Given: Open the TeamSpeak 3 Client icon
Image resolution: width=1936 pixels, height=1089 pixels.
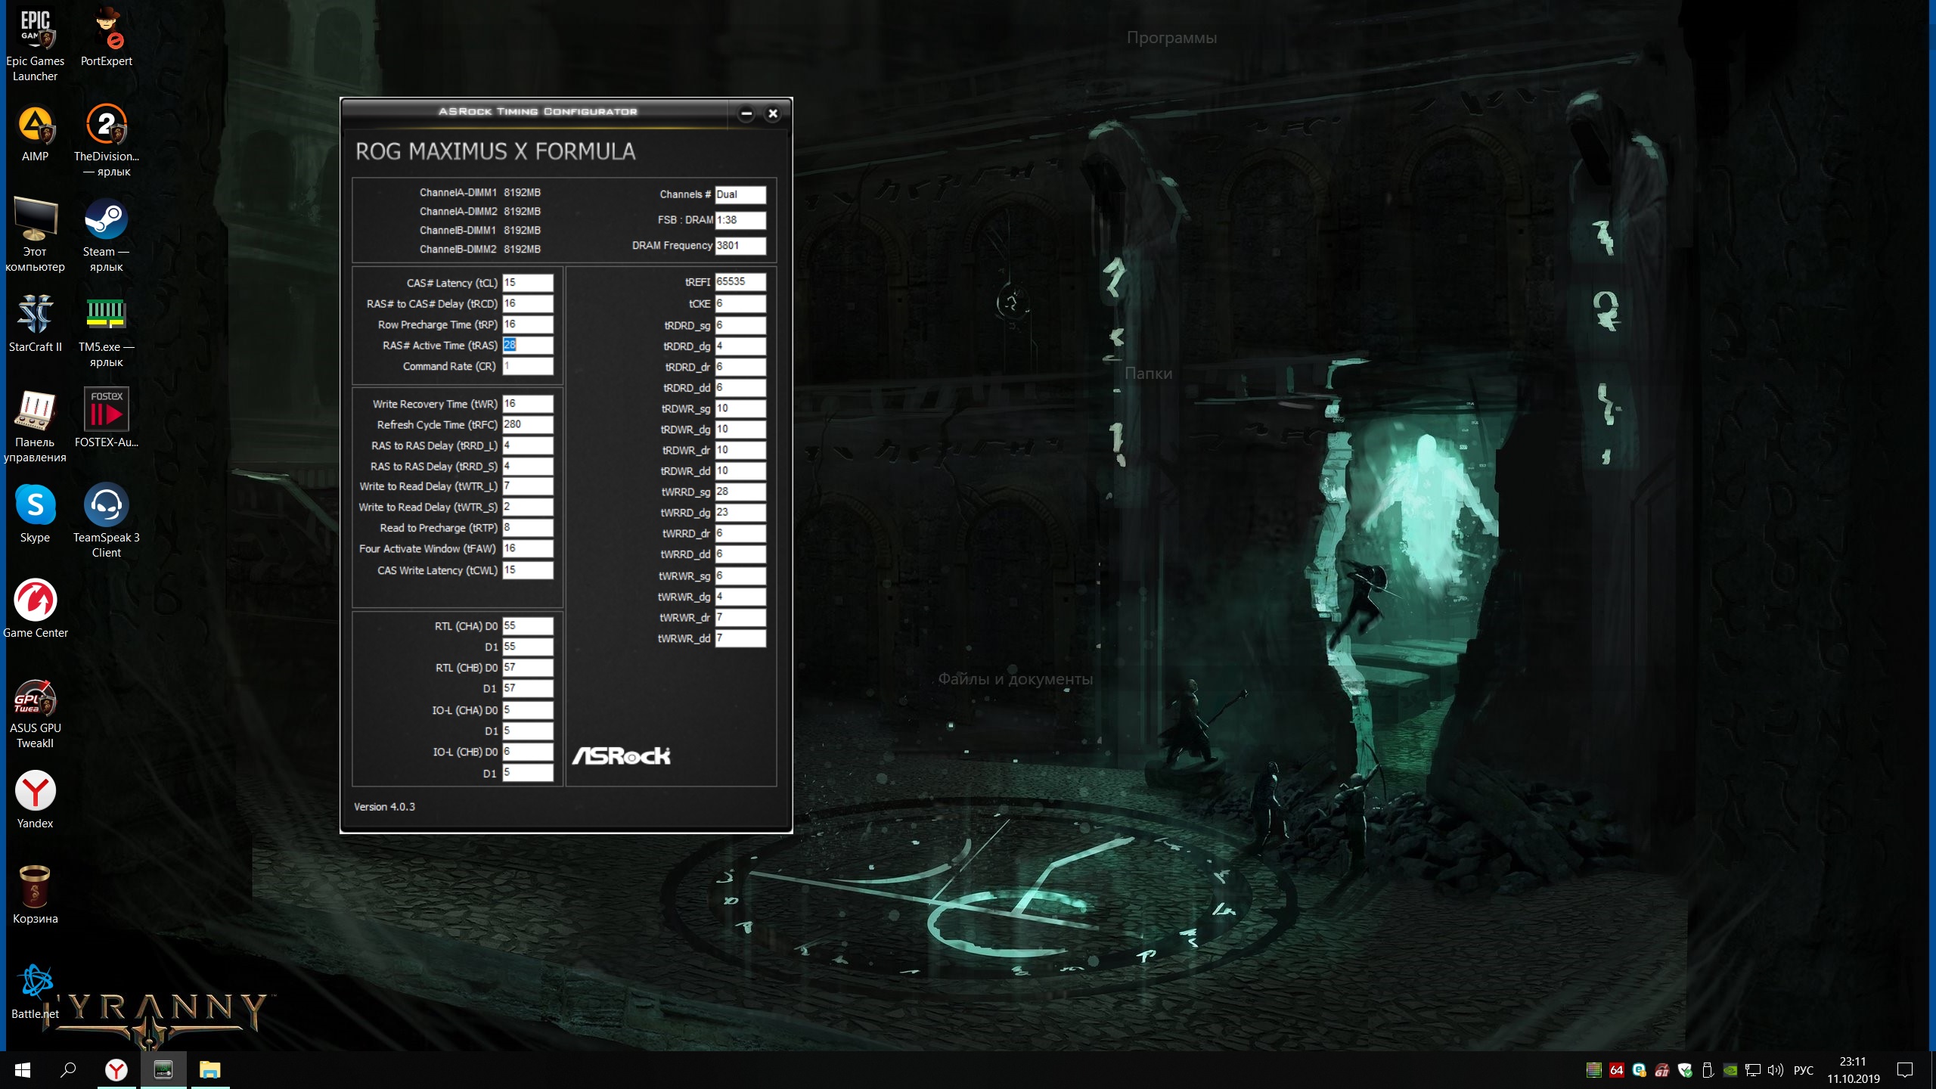Looking at the screenshot, I should [x=106, y=505].
